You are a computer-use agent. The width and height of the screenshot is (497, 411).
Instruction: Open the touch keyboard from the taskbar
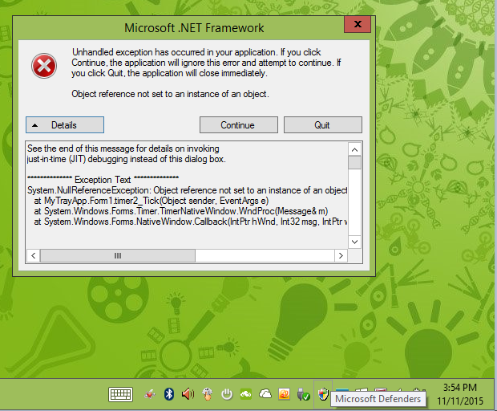[120, 394]
